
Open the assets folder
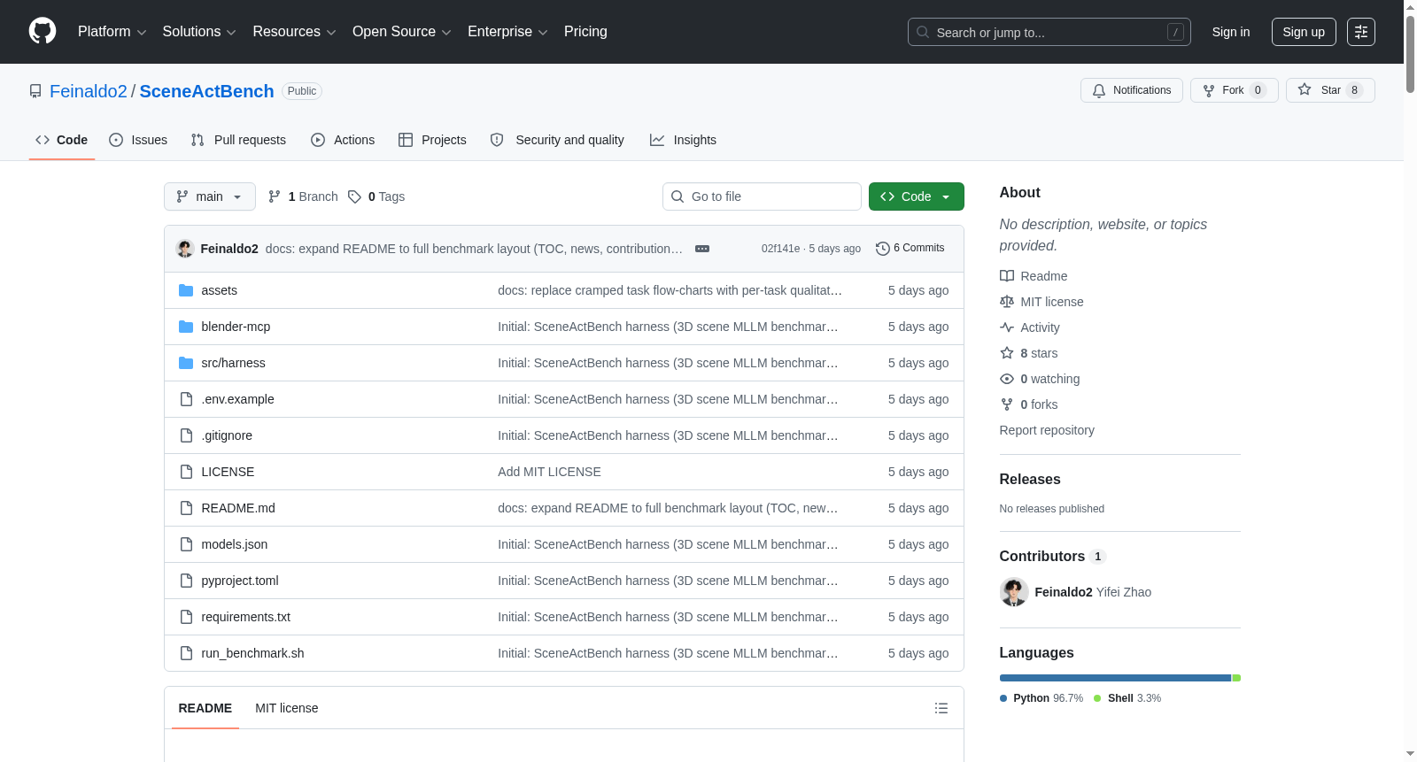pyautogui.click(x=219, y=290)
